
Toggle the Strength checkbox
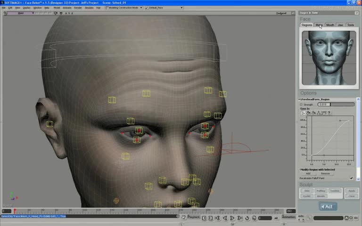pyautogui.click(x=301, y=105)
